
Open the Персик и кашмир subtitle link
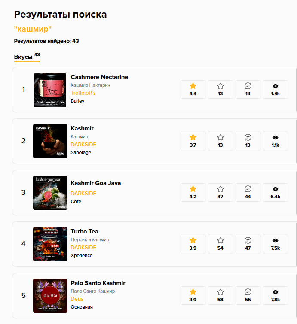click(90, 239)
